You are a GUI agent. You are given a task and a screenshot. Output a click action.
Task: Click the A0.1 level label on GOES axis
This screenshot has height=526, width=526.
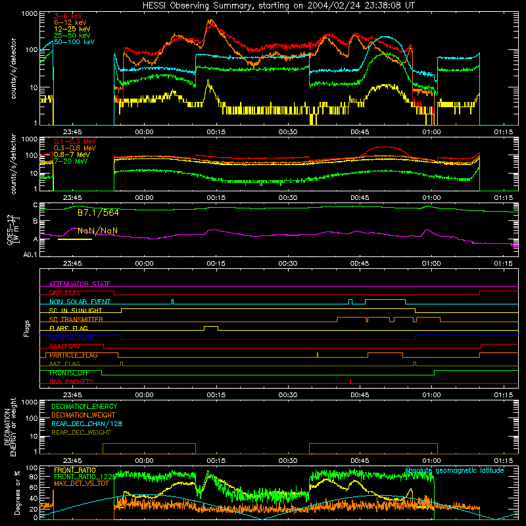tap(30, 255)
